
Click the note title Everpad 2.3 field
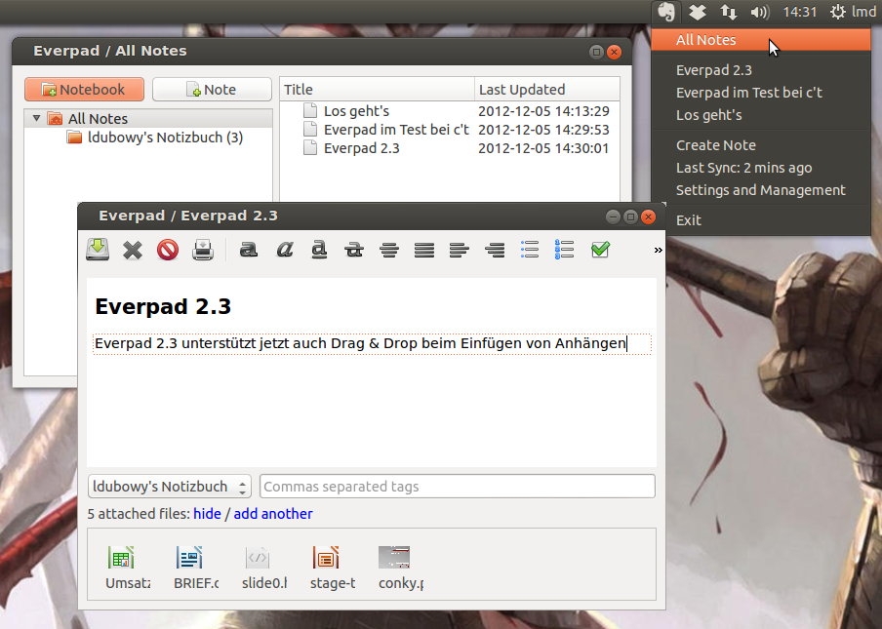pyautogui.click(x=163, y=307)
